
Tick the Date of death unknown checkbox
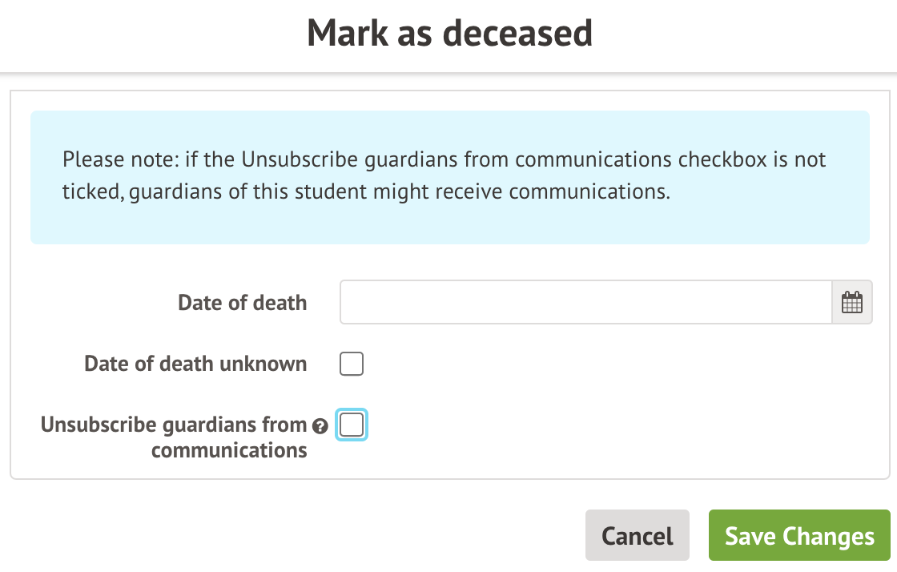pyautogui.click(x=352, y=365)
